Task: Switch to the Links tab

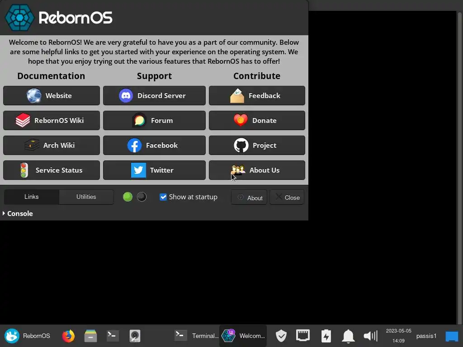Action: pos(32,197)
